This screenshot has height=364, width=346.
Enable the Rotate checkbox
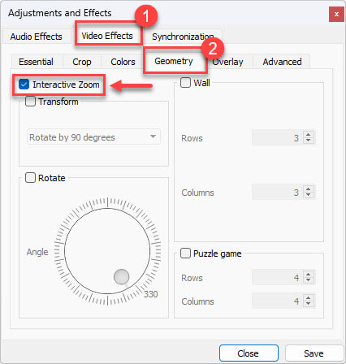click(x=30, y=178)
